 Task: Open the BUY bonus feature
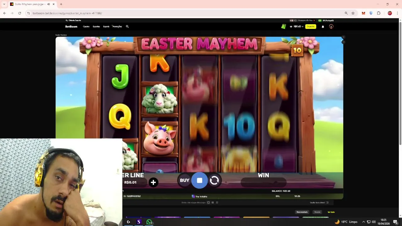185,180
